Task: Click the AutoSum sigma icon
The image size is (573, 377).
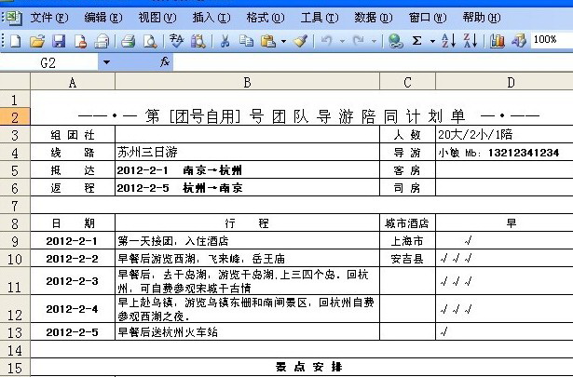Action: (x=417, y=41)
